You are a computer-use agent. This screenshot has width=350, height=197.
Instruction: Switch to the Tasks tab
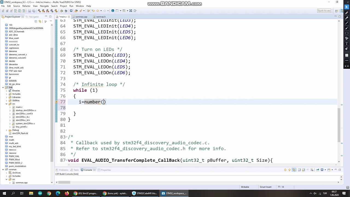point(74,170)
